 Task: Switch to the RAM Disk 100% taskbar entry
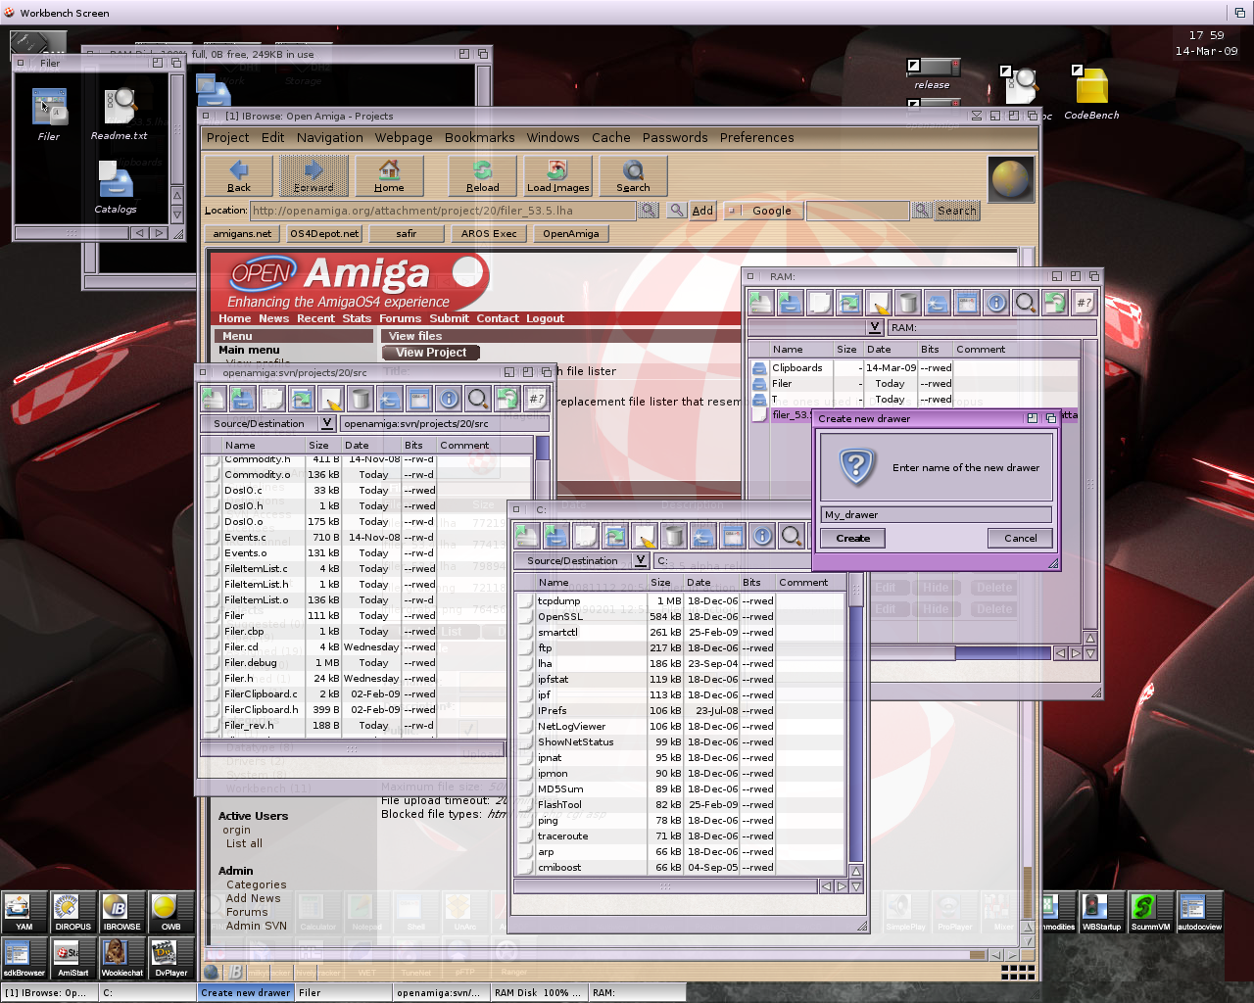[x=540, y=993]
